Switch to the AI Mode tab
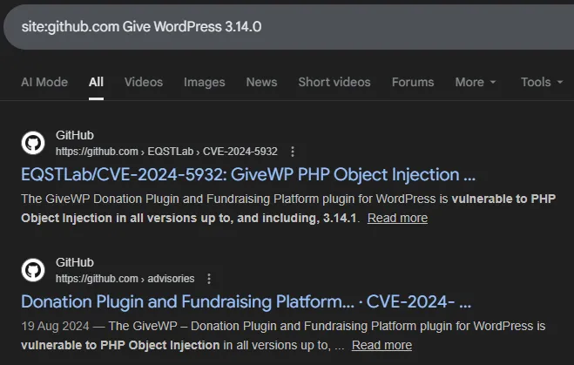 (44, 82)
